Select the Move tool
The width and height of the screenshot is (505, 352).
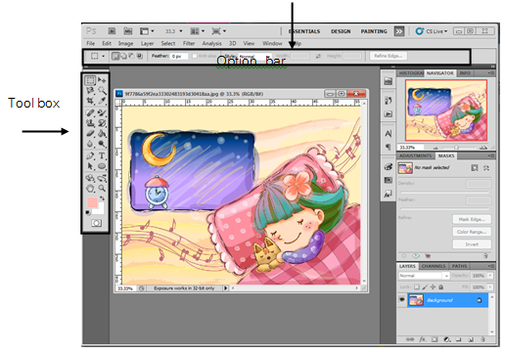102,80
